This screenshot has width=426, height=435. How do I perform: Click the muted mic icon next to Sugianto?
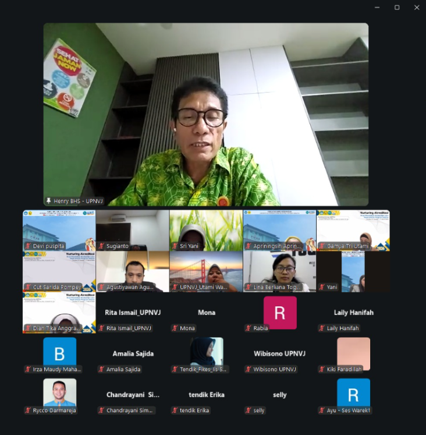click(x=101, y=246)
